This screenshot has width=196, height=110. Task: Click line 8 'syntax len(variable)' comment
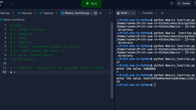point(32,55)
